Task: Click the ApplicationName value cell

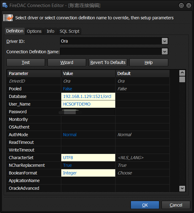Action: [88, 181]
